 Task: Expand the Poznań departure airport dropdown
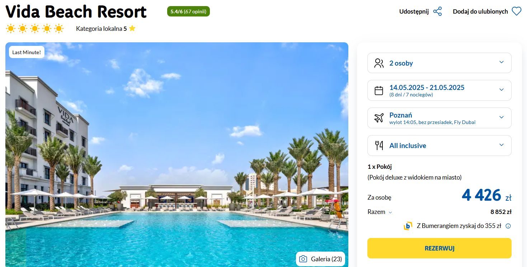click(439, 118)
